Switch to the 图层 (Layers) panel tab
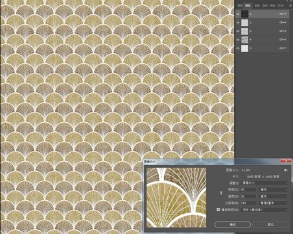The image size is (293, 234). (240, 6)
